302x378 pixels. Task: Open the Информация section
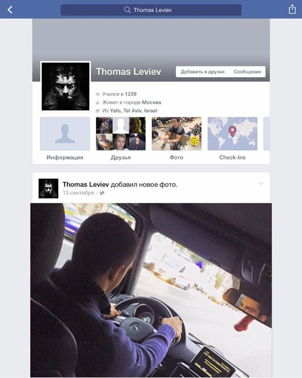65,139
